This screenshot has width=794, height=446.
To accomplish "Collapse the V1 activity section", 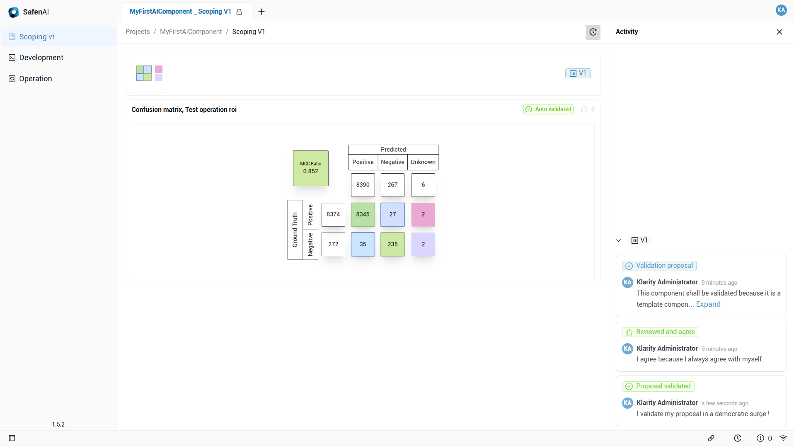I will pos(619,240).
